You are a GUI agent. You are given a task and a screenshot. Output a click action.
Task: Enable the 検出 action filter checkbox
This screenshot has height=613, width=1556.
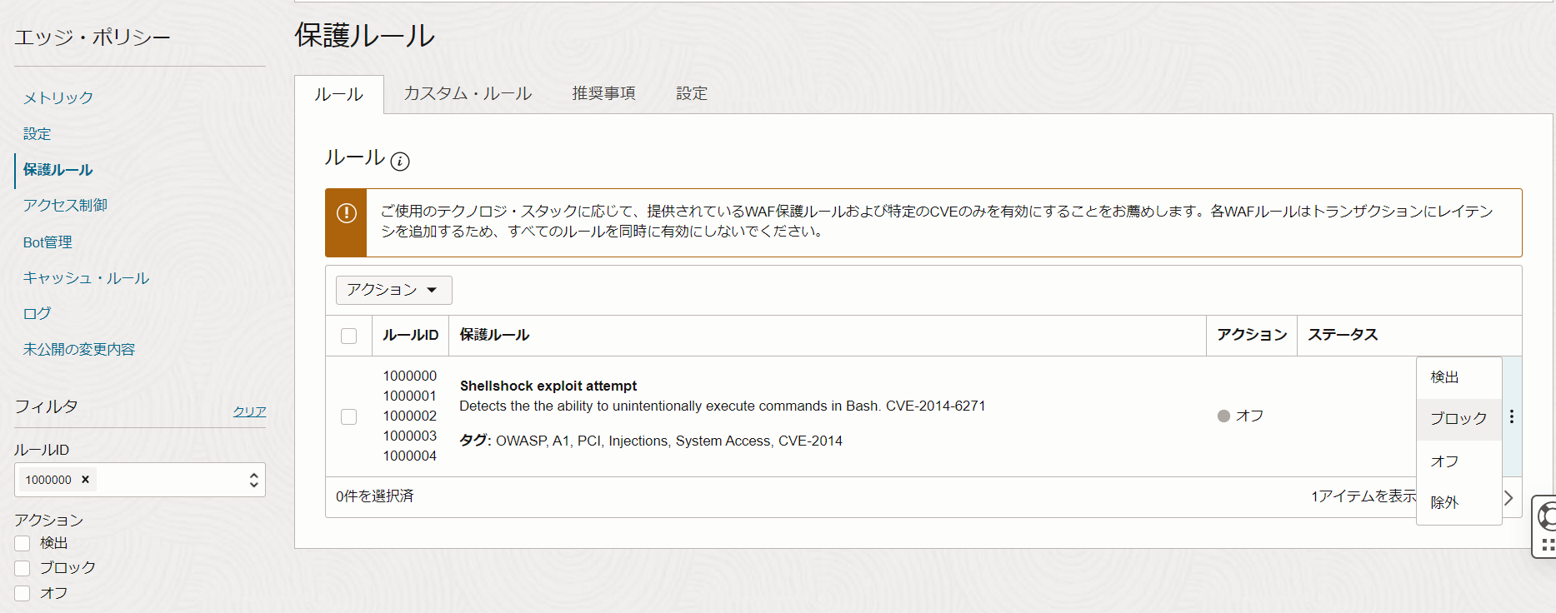(x=23, y=543)
